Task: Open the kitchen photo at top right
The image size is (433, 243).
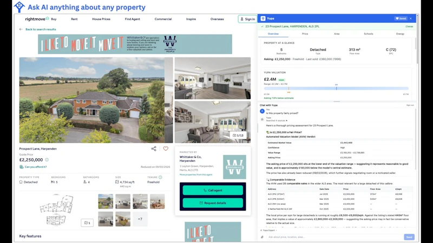Action: pos(213,78)
